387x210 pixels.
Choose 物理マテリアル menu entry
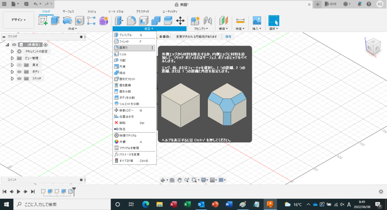[x=134, y=136]
